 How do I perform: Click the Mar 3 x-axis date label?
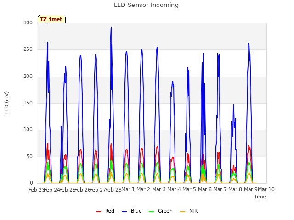coord(158,189)
